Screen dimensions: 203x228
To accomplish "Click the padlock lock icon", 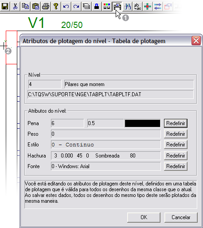I will 97,6.
